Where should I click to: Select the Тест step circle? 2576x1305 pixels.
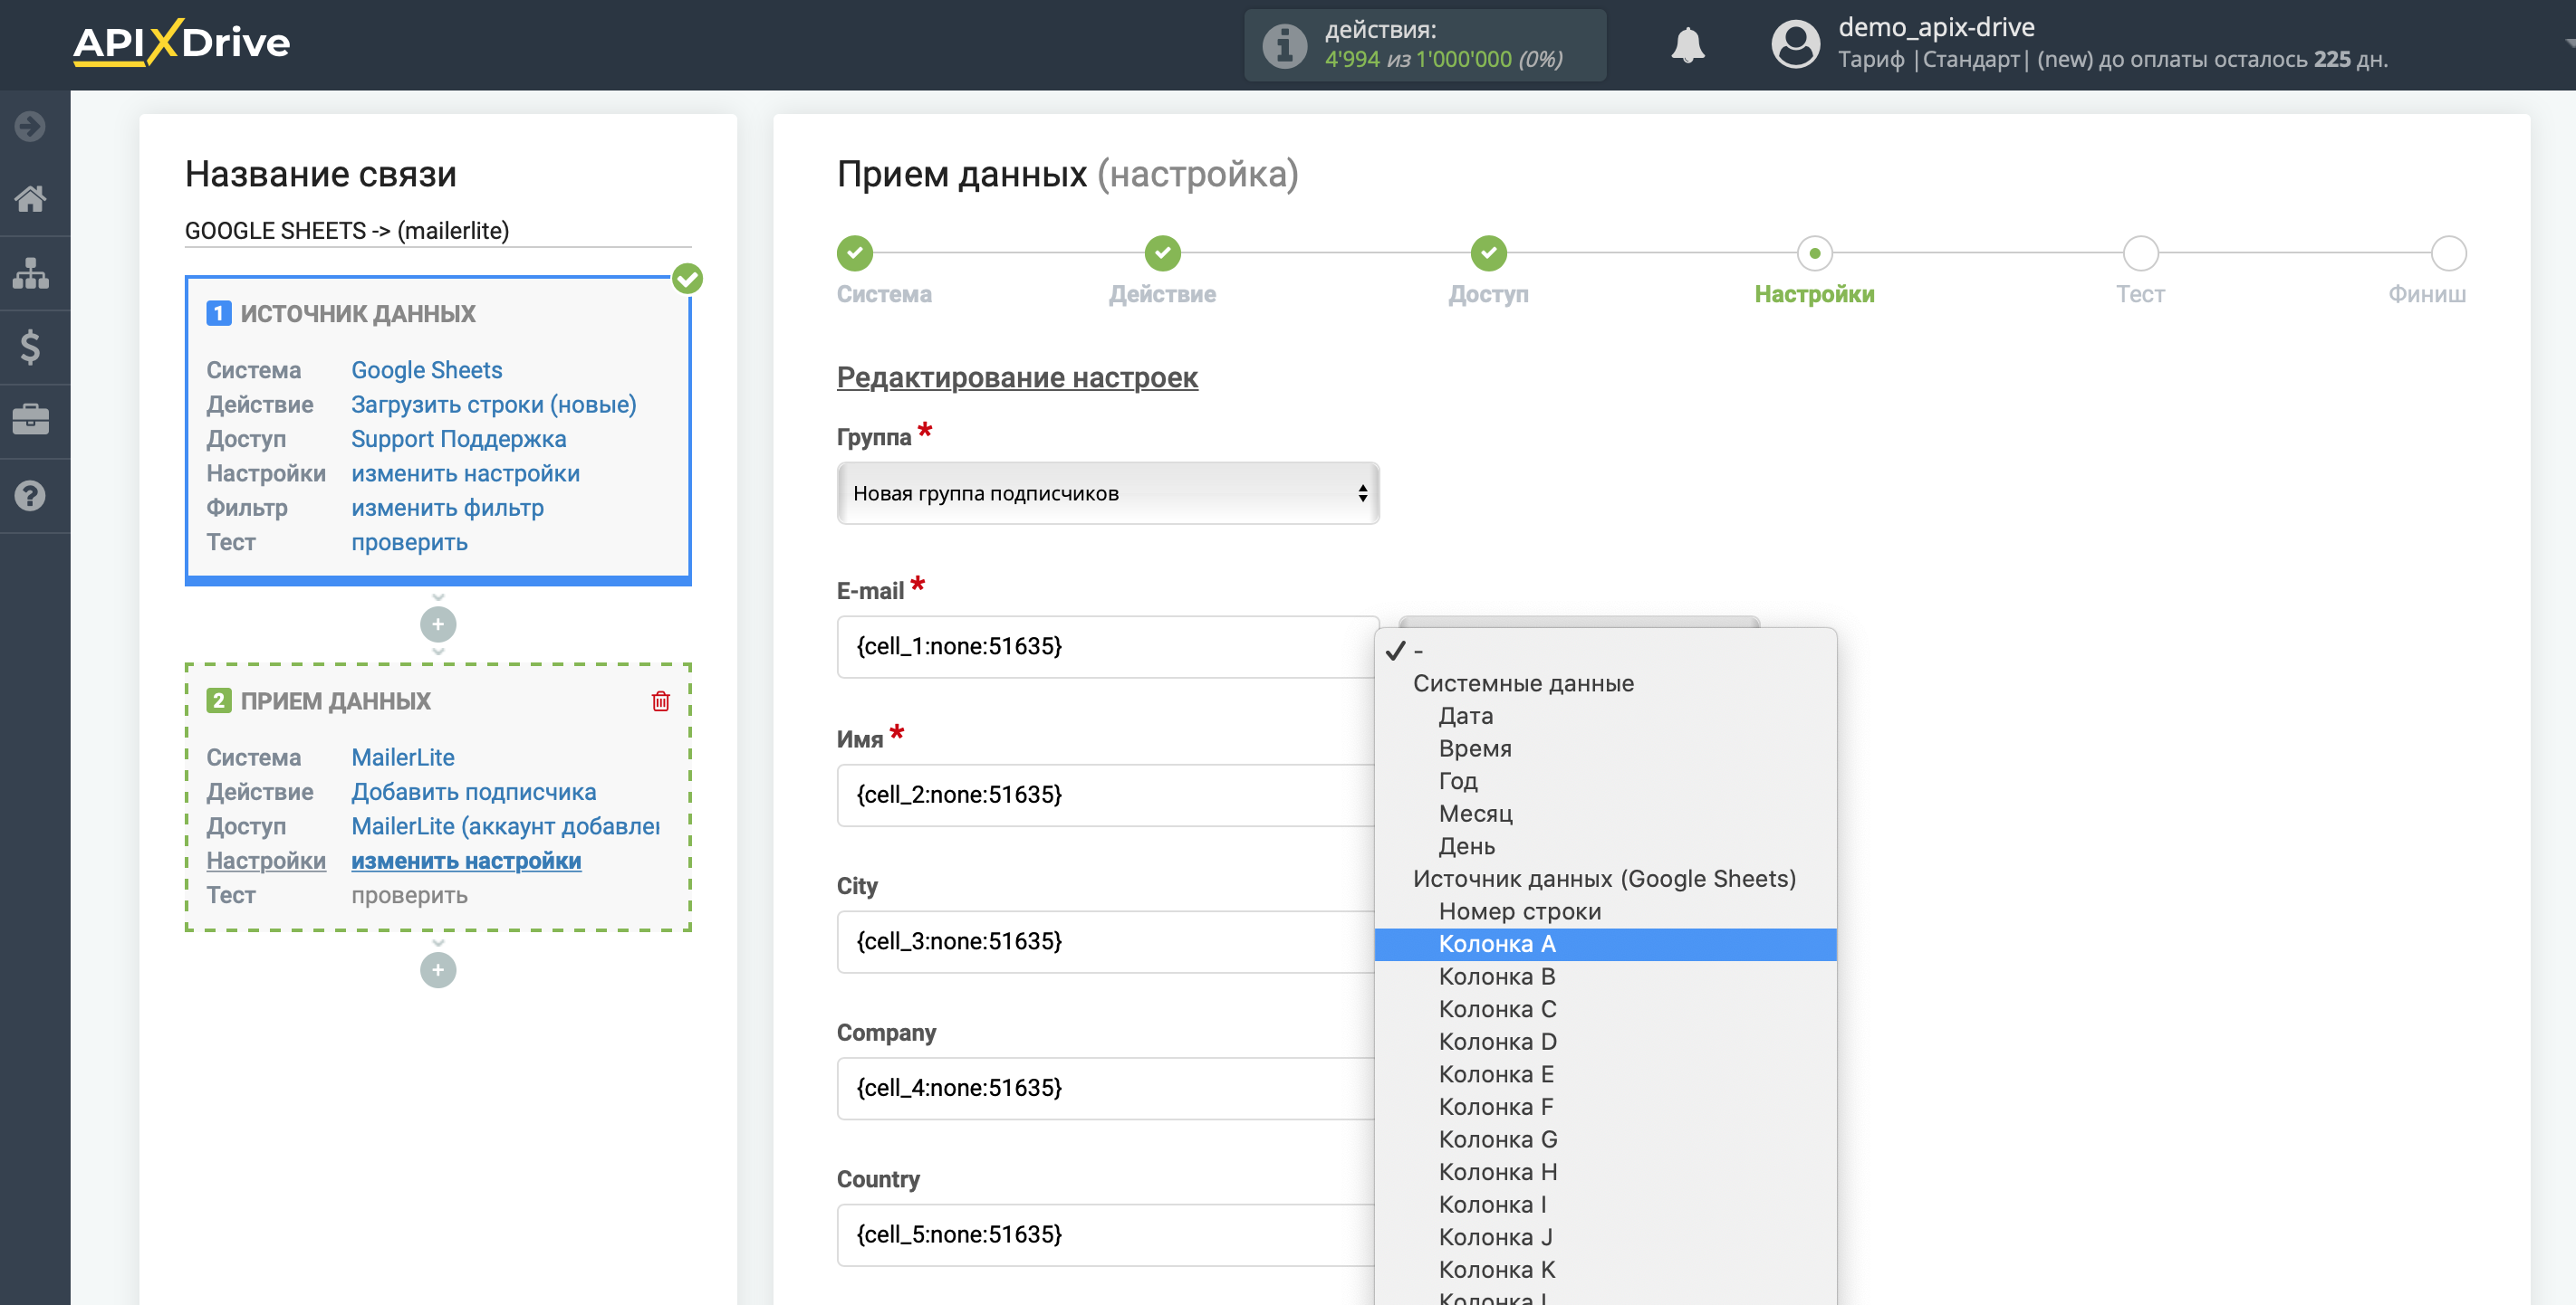click(2141, 253)
